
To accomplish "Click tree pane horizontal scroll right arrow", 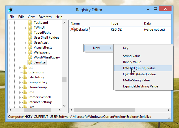I will click(x=60, y=110).
